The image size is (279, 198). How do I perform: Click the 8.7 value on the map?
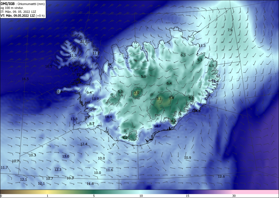(92, 123)
